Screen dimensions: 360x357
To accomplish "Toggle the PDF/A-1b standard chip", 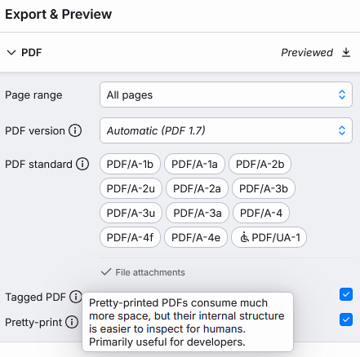I will click(130, 164).
